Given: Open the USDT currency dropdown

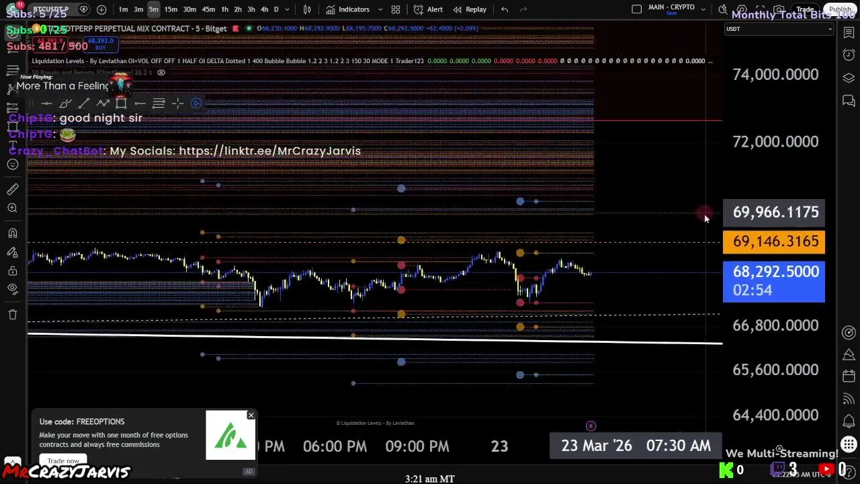Looking at the screenshot, I should pos(779,29).
